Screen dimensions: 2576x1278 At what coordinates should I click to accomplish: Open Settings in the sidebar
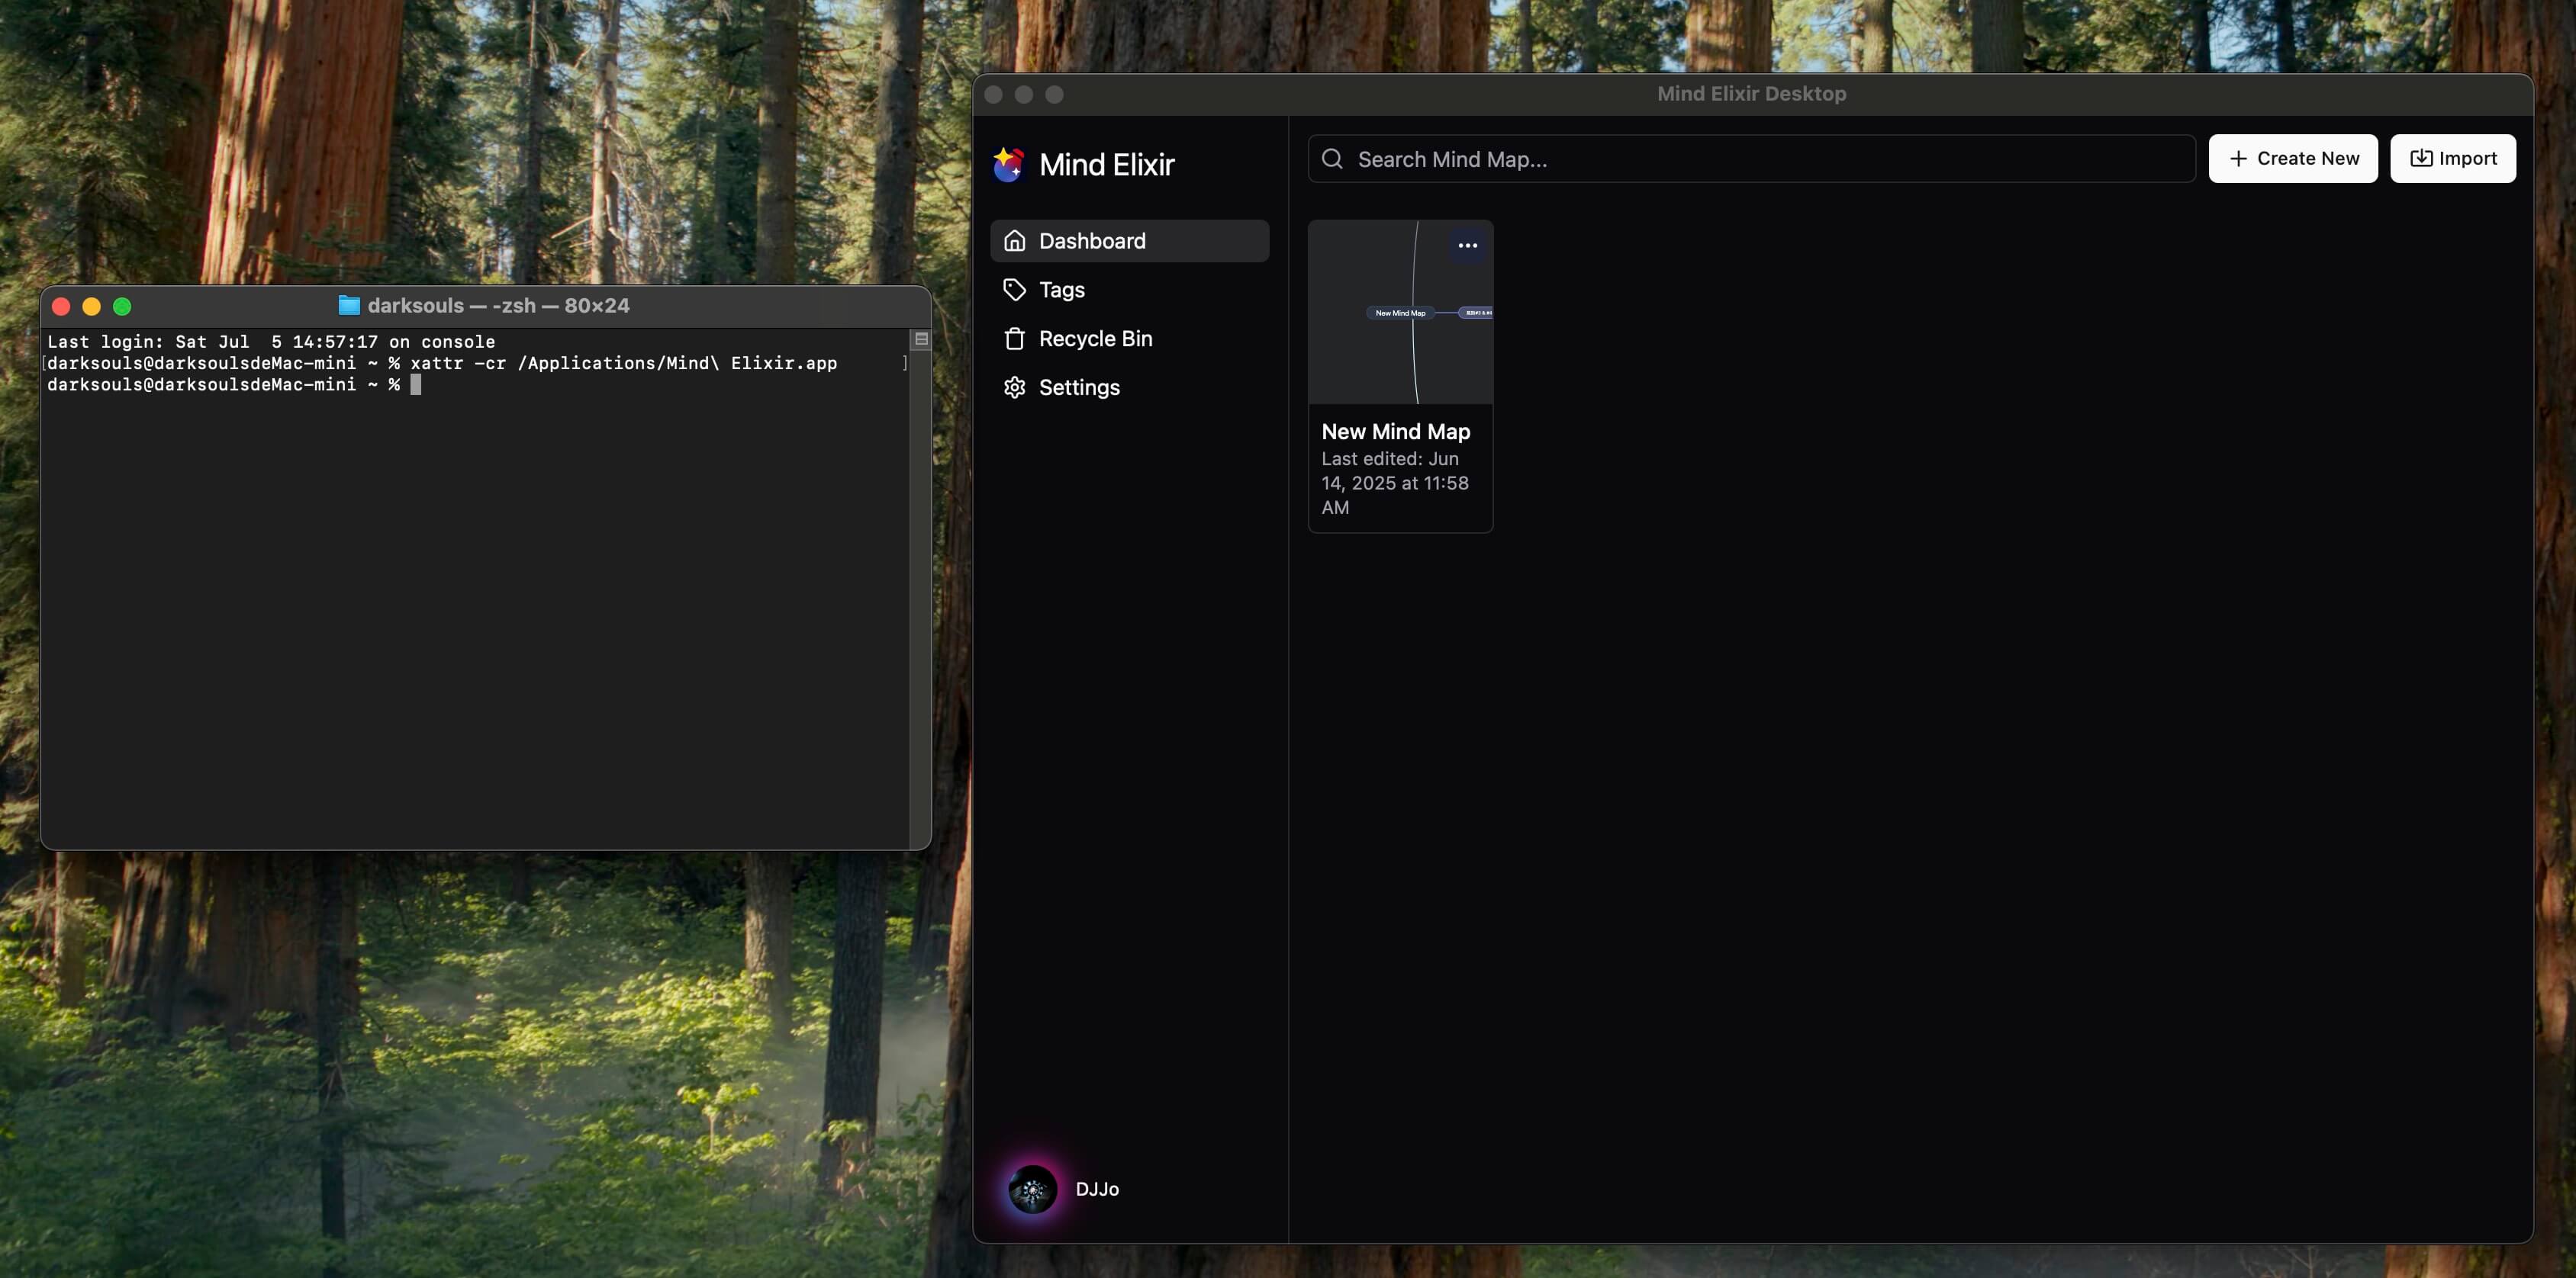[1129, 387]
